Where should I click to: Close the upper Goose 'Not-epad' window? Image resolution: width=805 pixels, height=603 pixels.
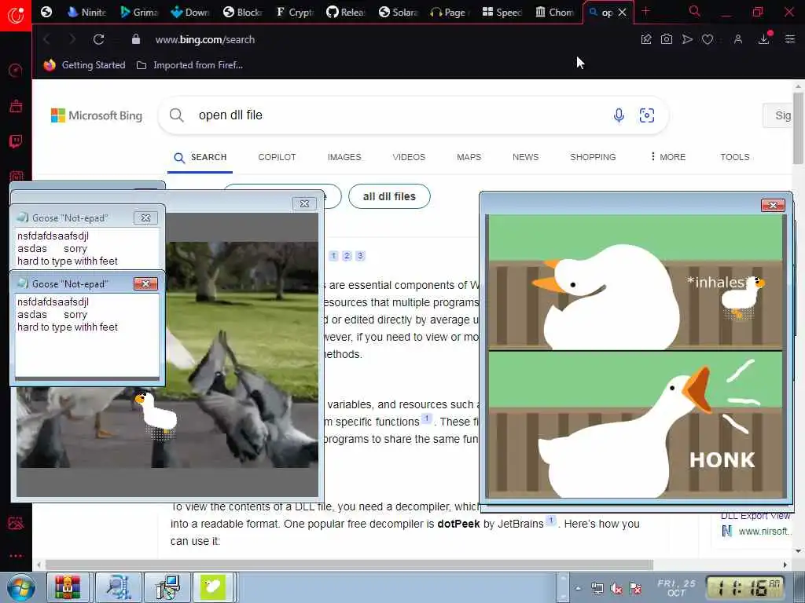[x=145, y=218]
